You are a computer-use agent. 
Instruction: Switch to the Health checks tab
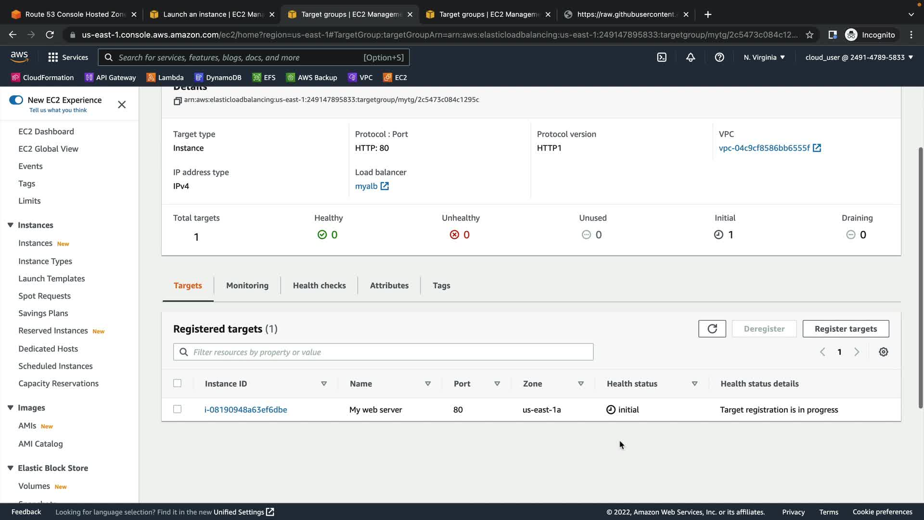(319, 286)
